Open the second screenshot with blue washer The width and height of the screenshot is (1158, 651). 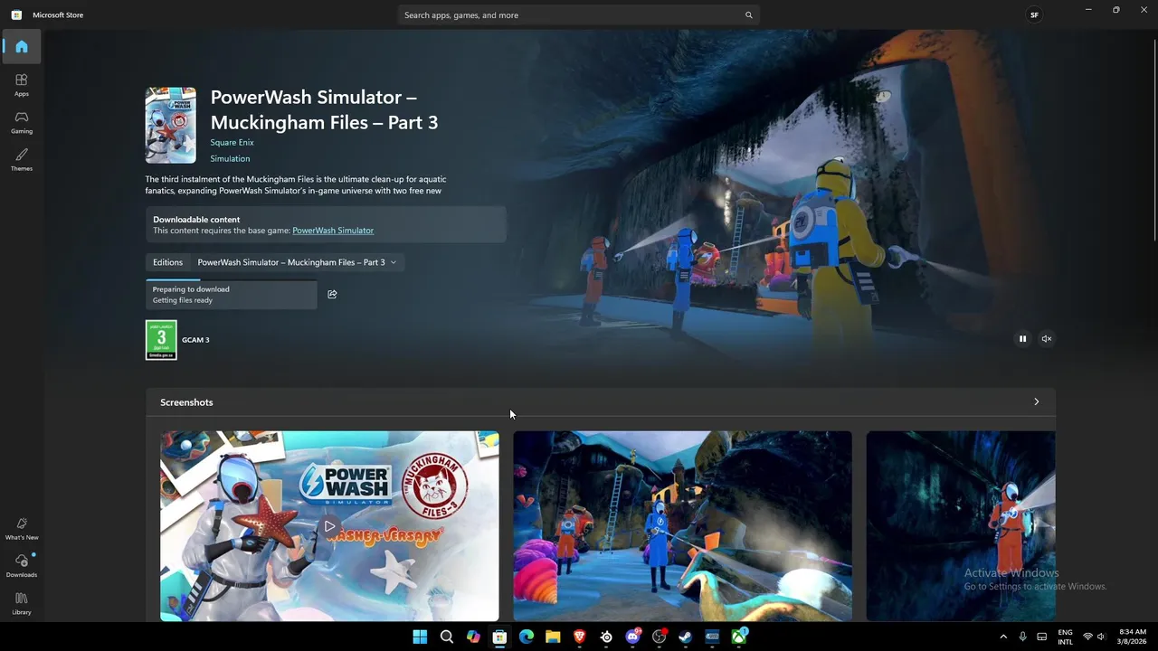683,526
